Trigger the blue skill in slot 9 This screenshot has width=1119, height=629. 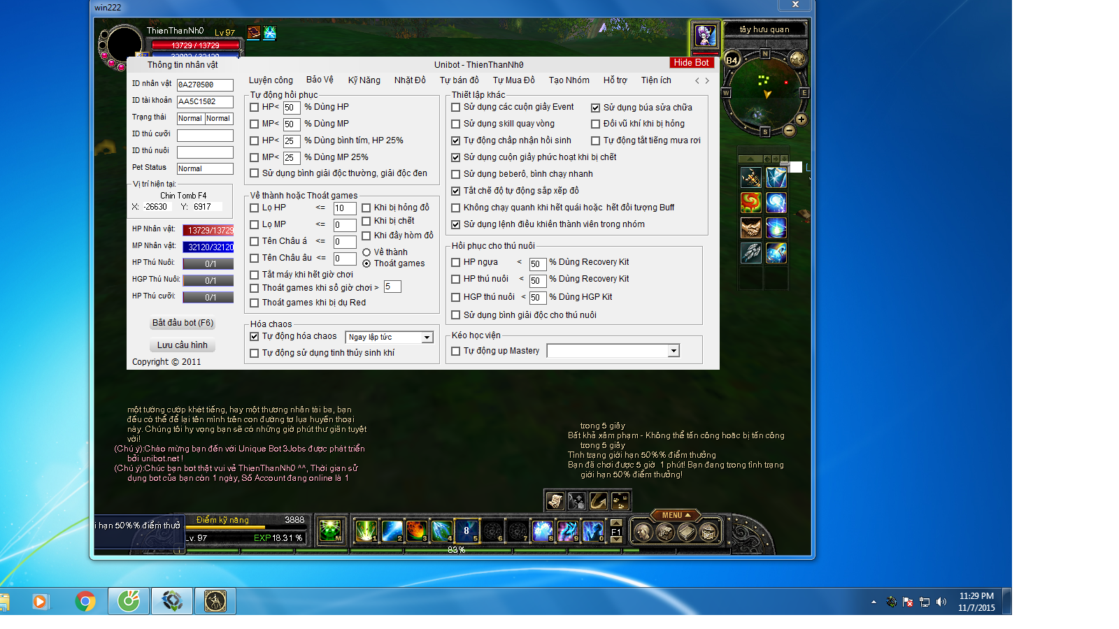[x=567, y=531]
